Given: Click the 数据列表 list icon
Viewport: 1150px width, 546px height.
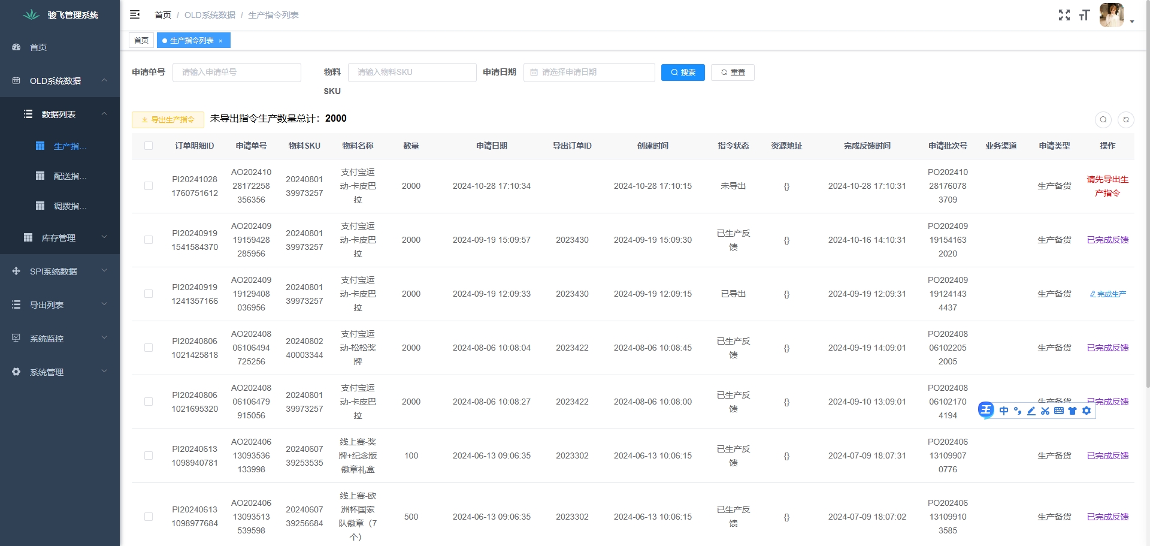Looking at the screenshot, I should click(x=28, y=114).
